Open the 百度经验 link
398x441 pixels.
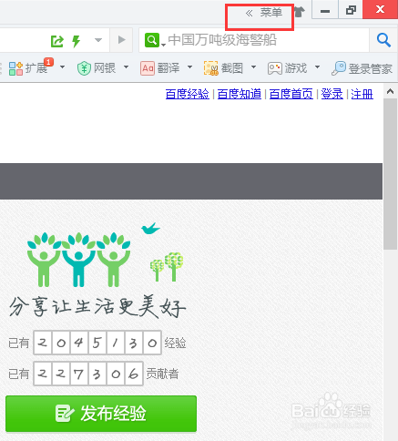[188, 94]
